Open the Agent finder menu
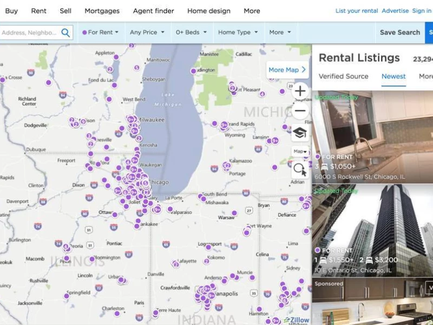Screen dimensions: 433x325 pos(154,11)
